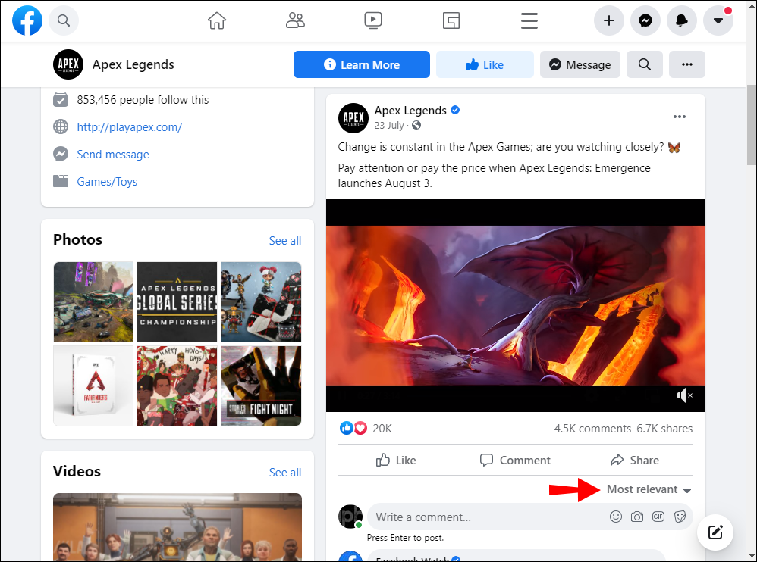Open the Pages news tab
Screen dimensions: 757x562
(451, 20)
